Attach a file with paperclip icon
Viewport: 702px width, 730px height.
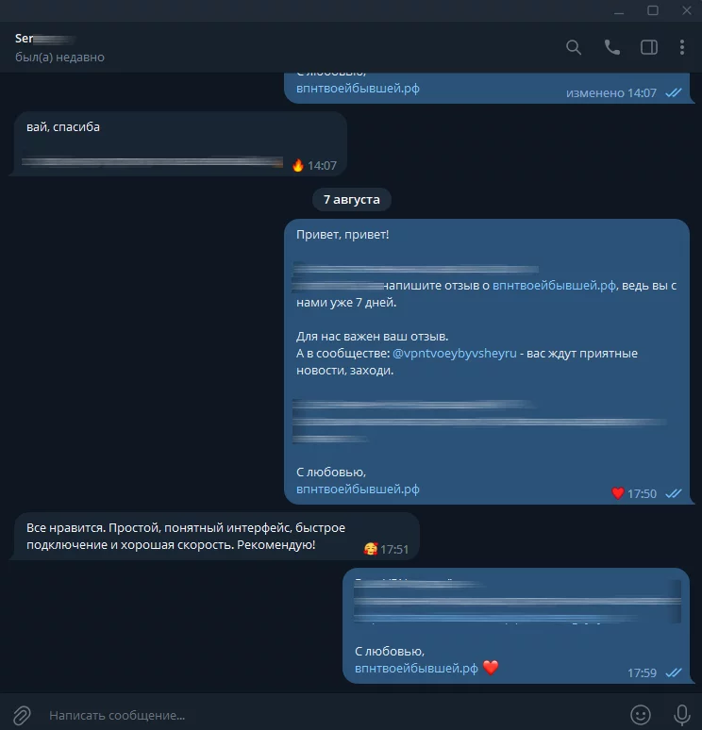point(22,715)
